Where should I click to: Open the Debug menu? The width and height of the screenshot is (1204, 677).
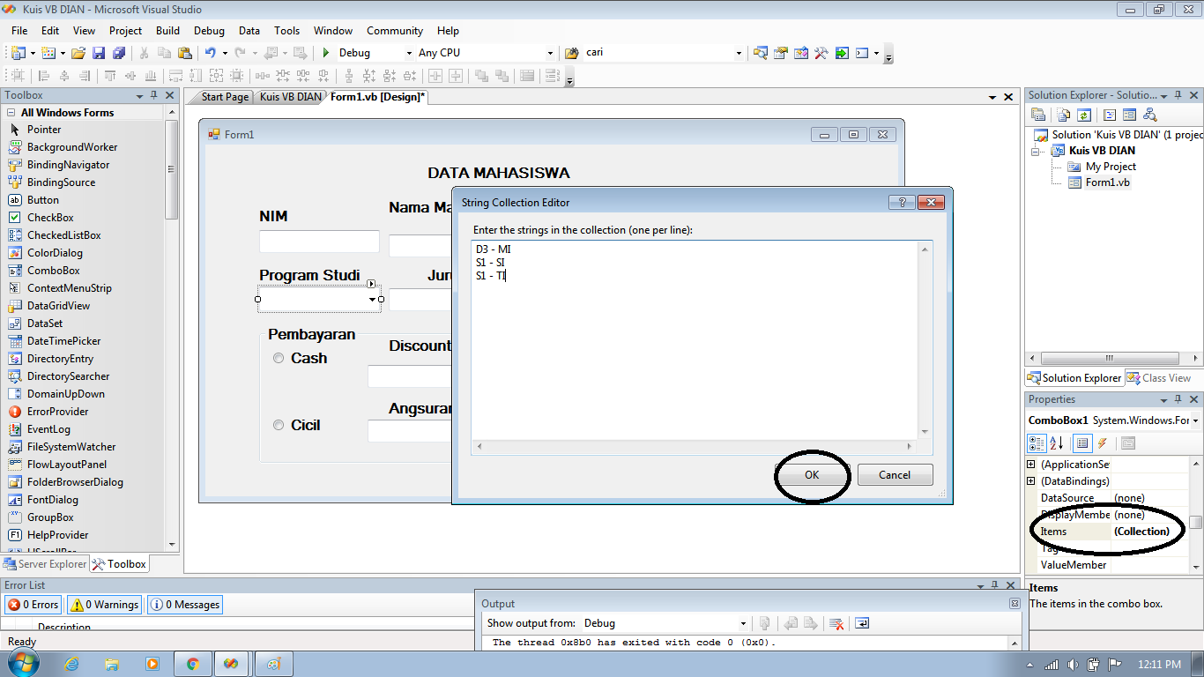click(x=209, y=30)
